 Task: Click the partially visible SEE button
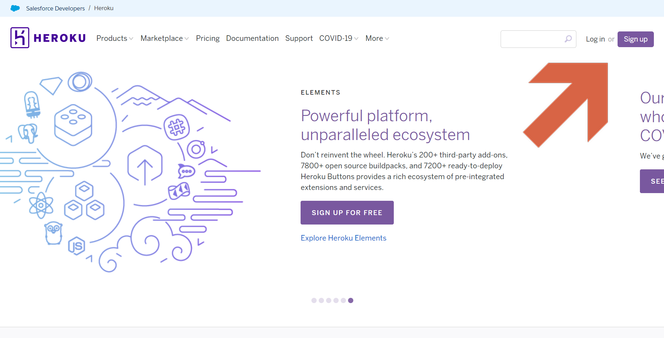click(x=652, y=181)
